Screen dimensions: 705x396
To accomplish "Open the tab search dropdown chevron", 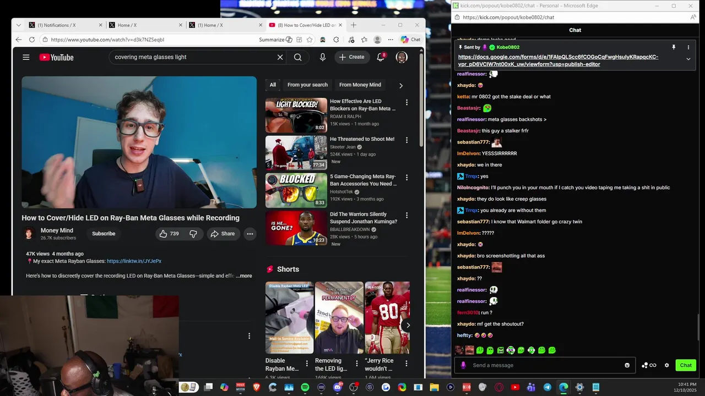I will coord(19,25).
